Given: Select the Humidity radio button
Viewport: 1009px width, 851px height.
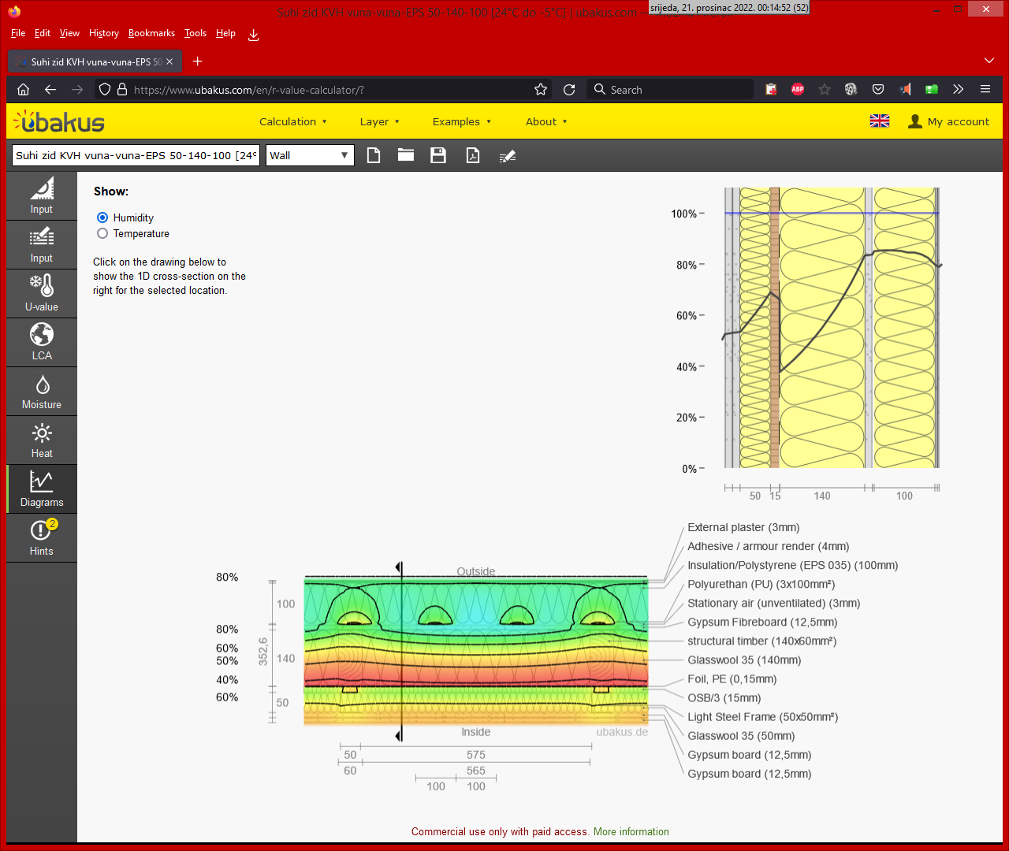Looking at the screenshot, I should 102,217.
